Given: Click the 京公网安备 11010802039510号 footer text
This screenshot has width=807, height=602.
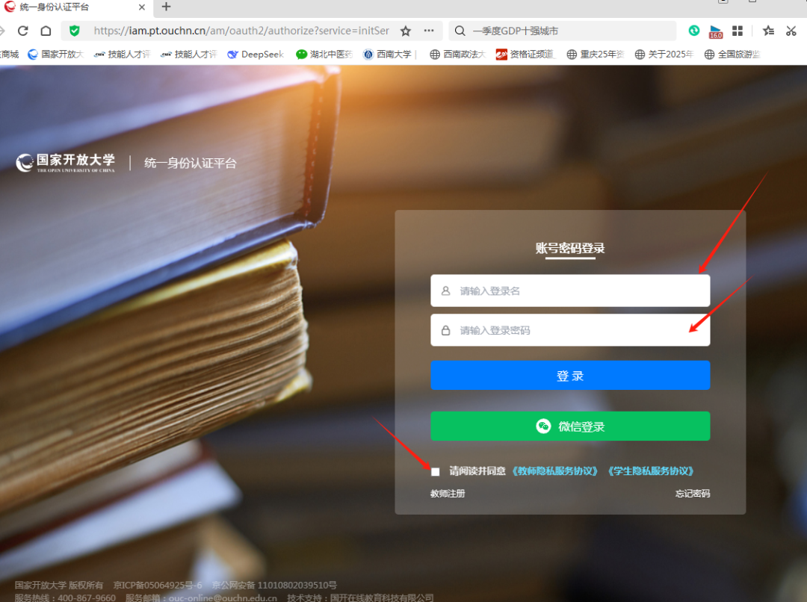Looking at the screenshot, I should (274, 585).
